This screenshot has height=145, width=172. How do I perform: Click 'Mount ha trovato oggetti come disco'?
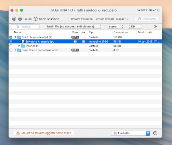[x=44, y=133]
